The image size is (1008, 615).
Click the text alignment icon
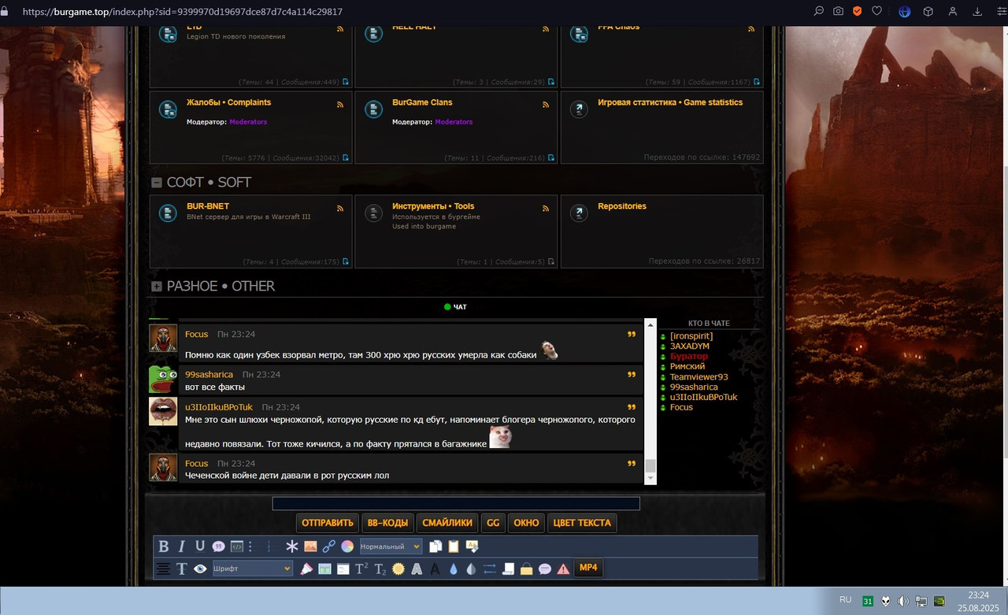[x=163, y=569]
